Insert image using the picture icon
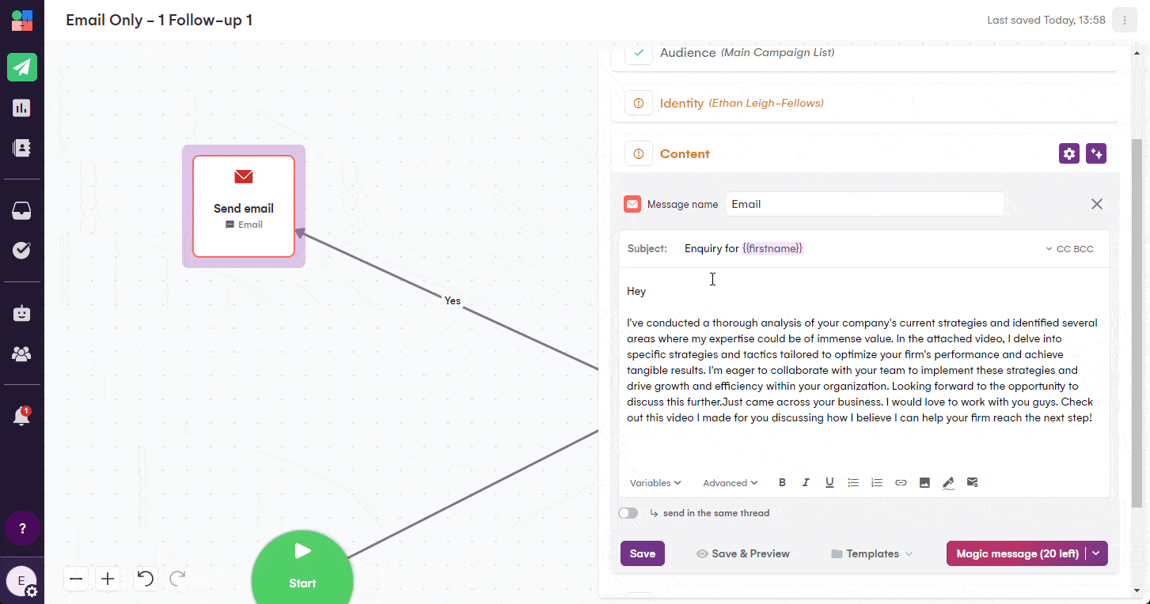 924,482
